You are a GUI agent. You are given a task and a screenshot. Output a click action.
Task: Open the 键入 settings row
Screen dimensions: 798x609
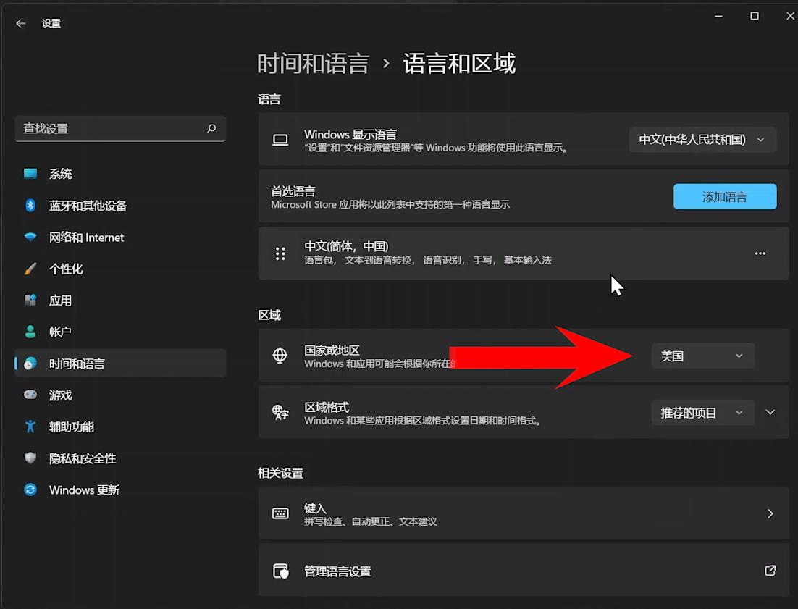click(x=521, y=513)
